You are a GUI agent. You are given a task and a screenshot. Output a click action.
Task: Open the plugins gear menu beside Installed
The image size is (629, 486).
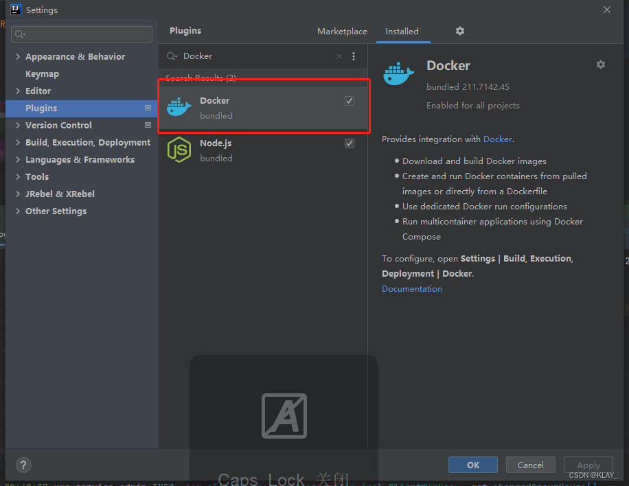[459, 31]
